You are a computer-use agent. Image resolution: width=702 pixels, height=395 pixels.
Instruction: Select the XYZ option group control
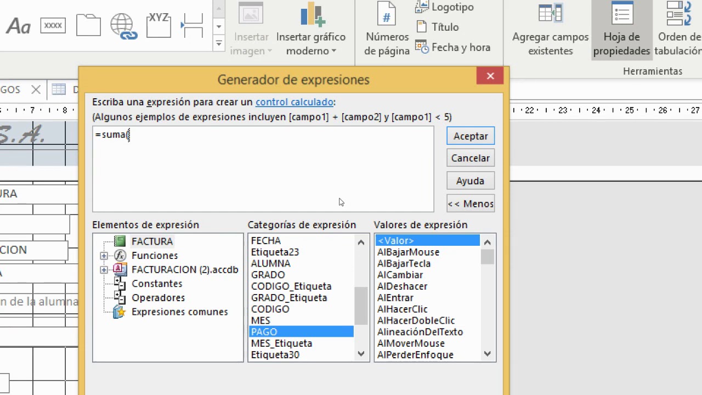(x=158, y=25)
